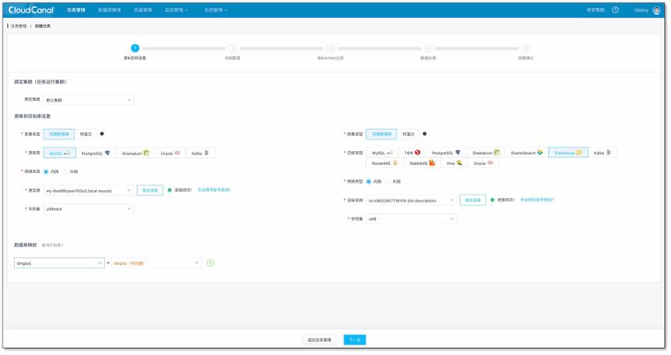Choose Greenplum as the target type
The image size is (671, 355).
(486, 153)
